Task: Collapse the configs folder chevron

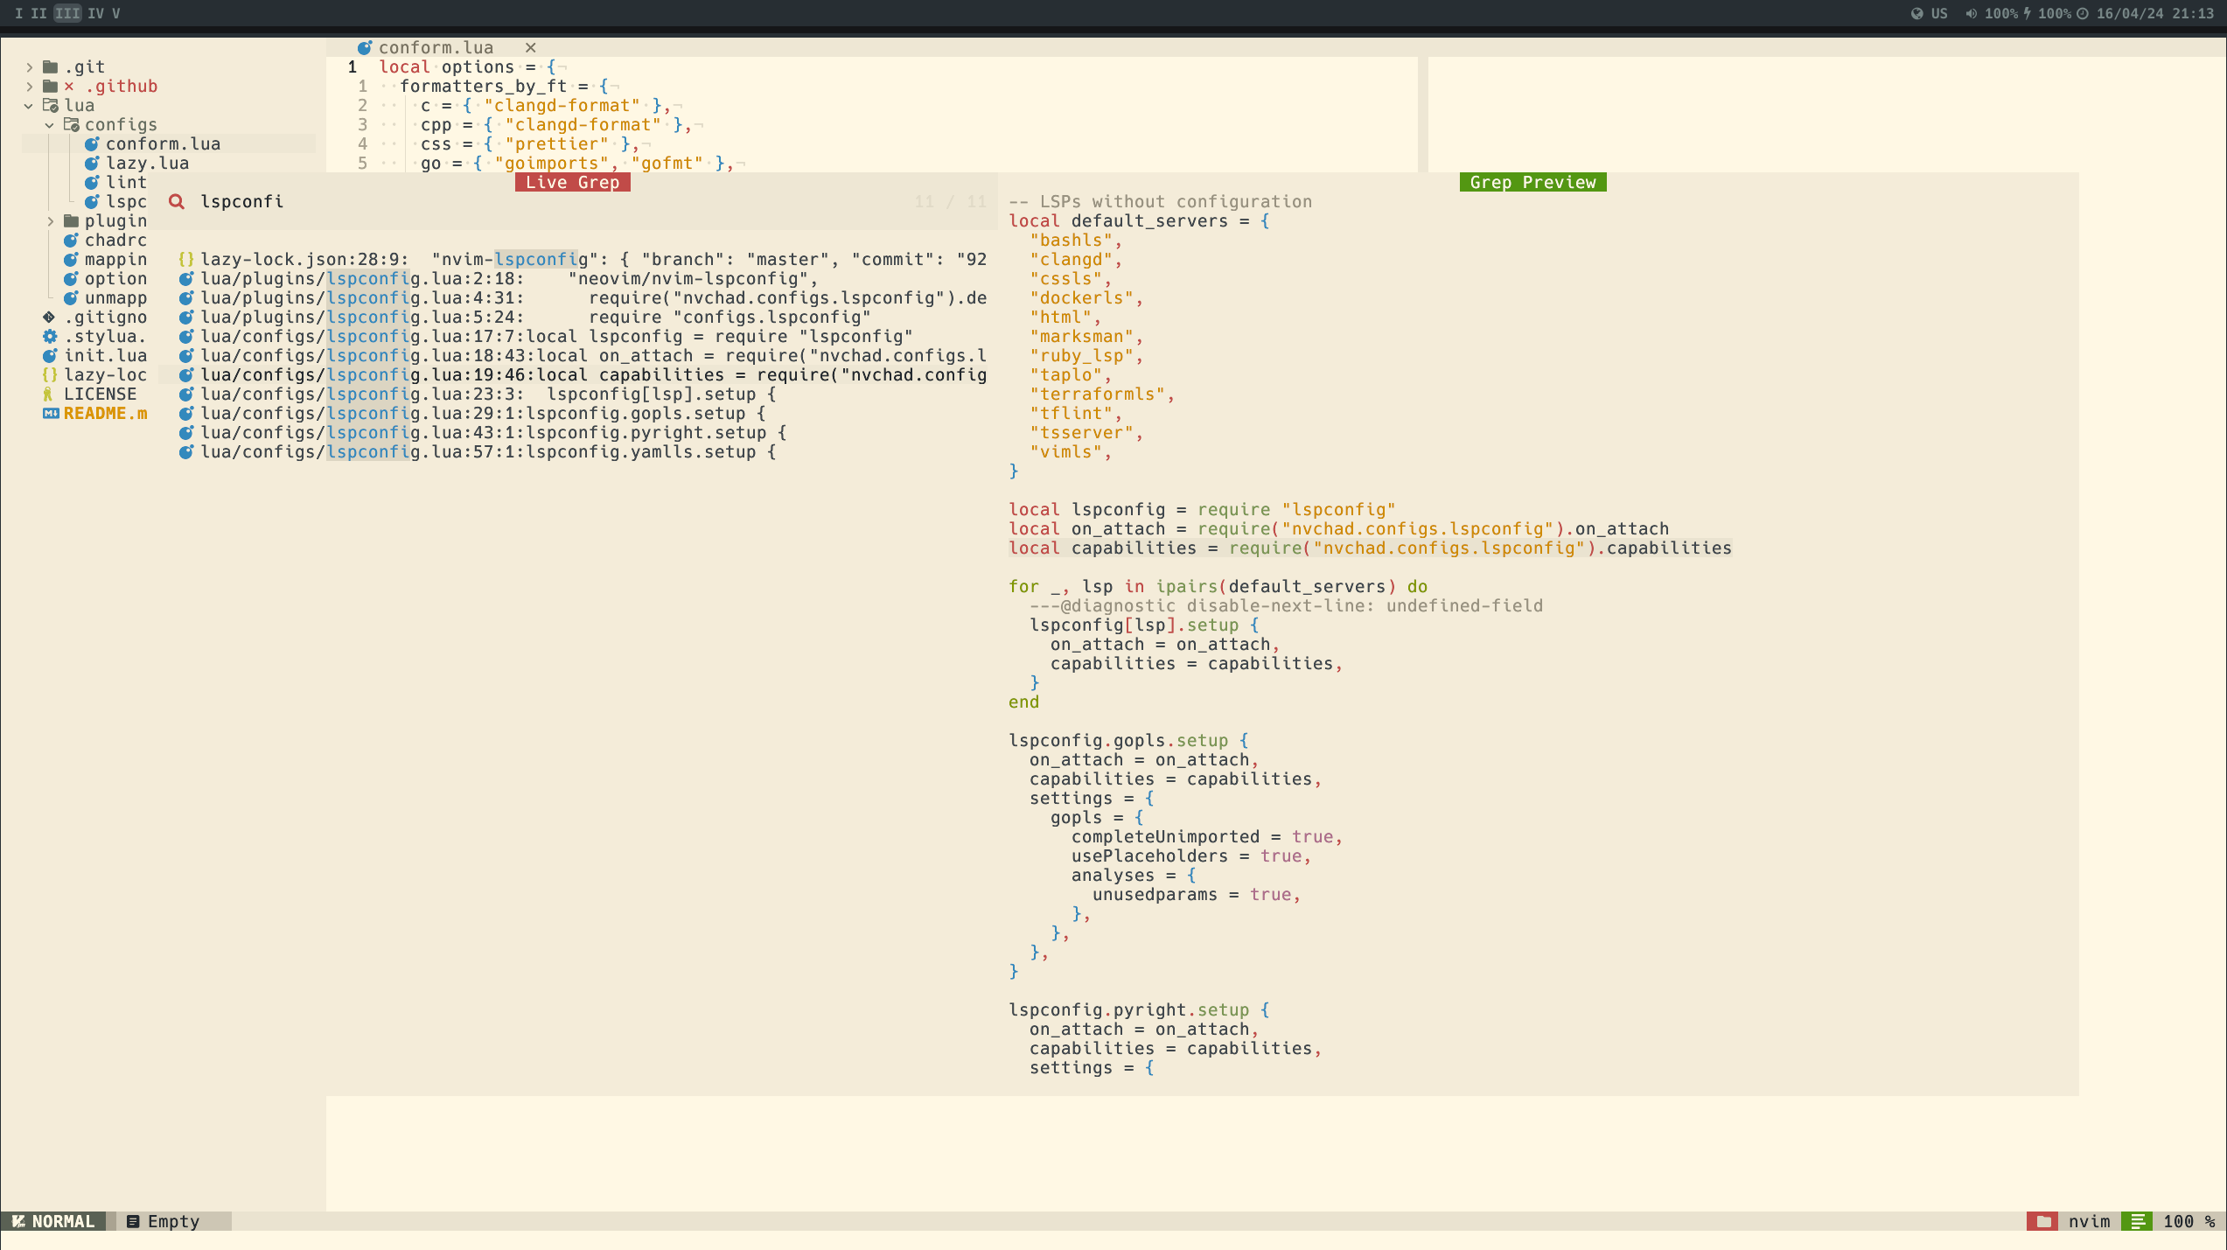Action: [x=50, y=125]
